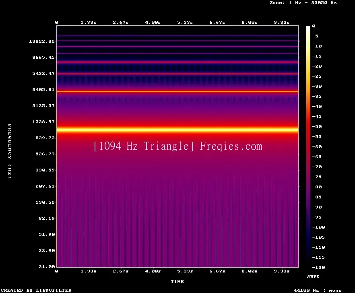Click the 82.19 frequency axis label
355x293 pixels.
point(47,218)
